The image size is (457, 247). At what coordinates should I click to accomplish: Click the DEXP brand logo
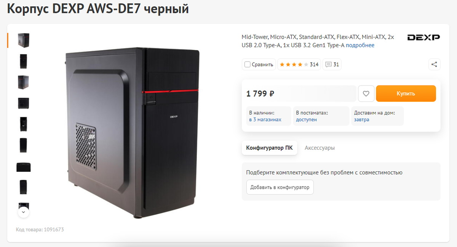coord(423,37)
